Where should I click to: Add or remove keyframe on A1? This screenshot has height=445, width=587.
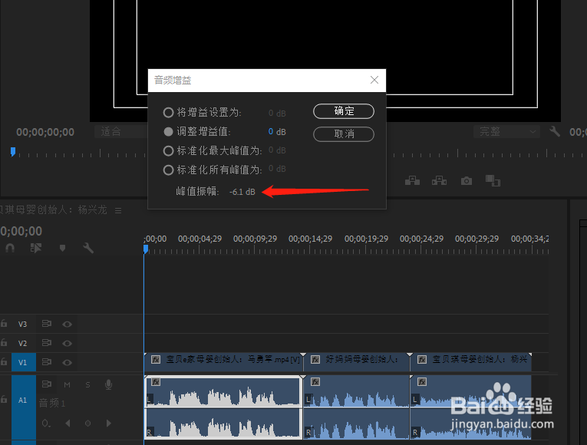pos(88,424)
